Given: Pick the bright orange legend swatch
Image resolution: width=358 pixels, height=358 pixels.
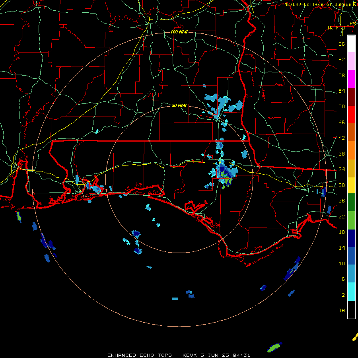Looking at the screenshot, I should (351, 150).
